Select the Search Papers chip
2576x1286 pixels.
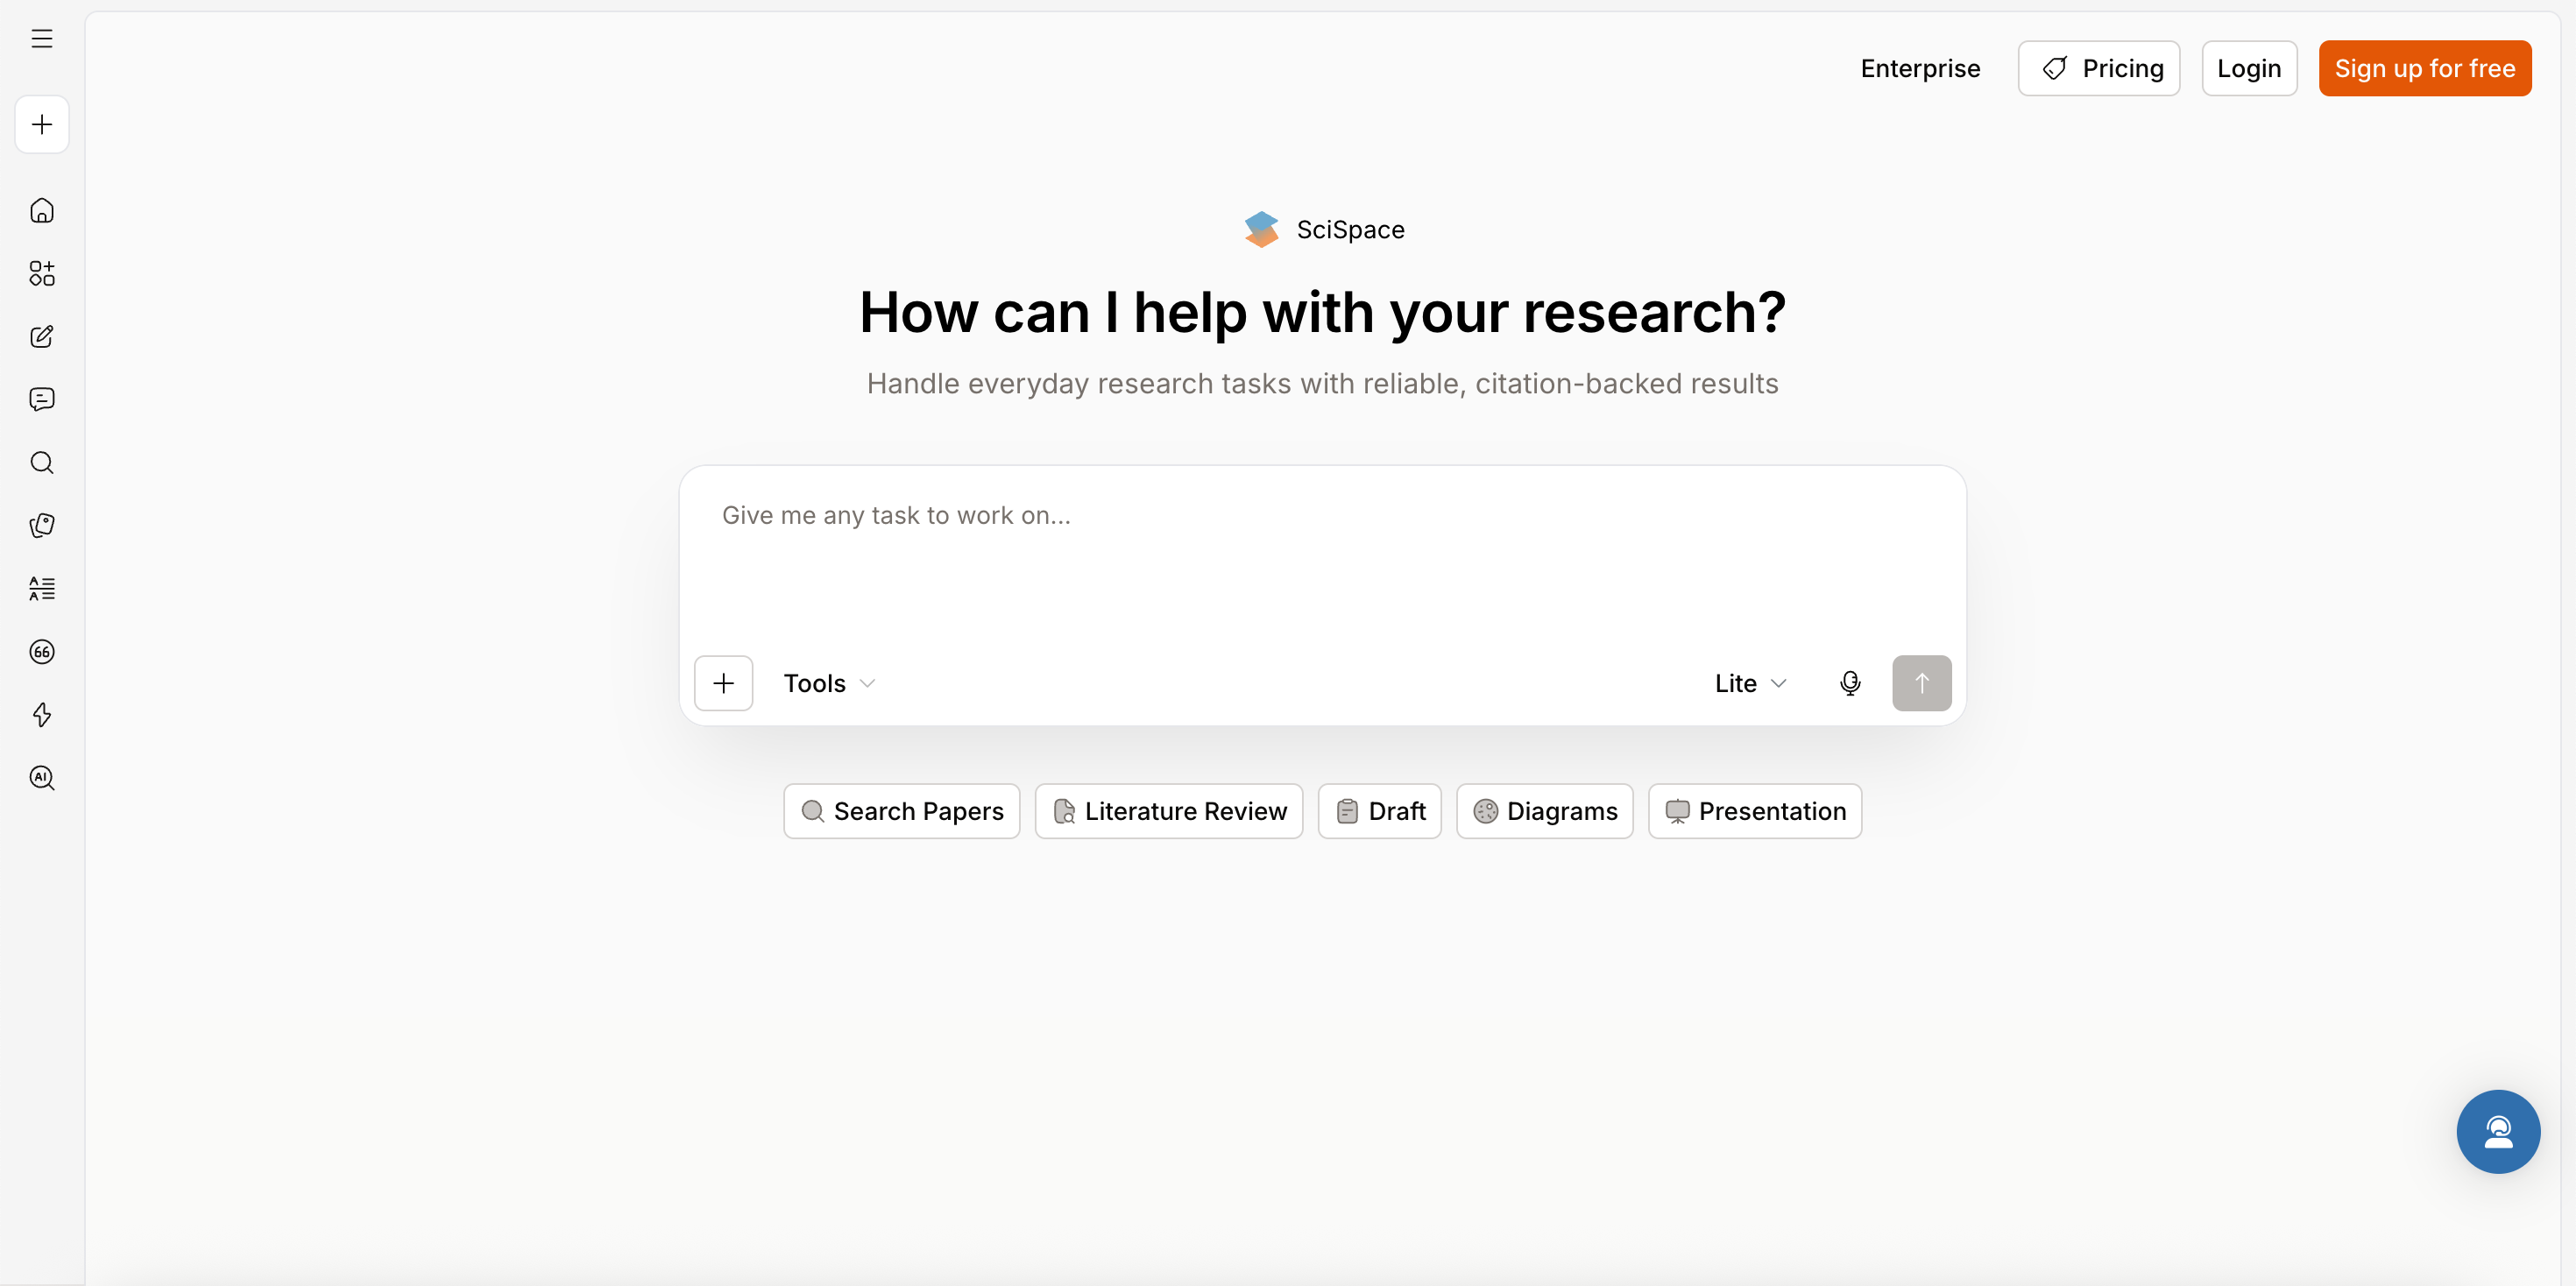902,811
